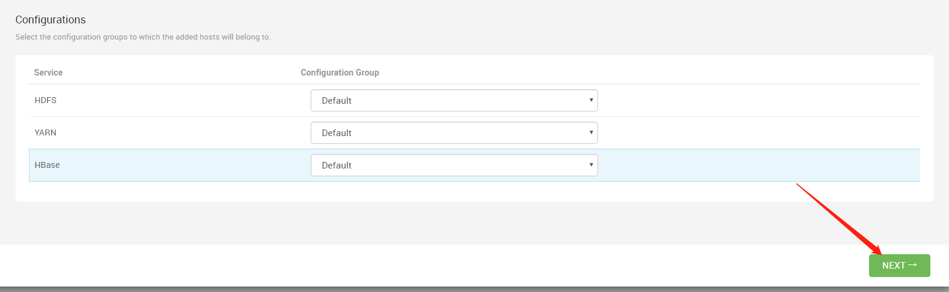The height and width of the screenshot is (292, 949).
Task: Open the HDFS configuration group dropdown
Action: (x=454, y=101)
